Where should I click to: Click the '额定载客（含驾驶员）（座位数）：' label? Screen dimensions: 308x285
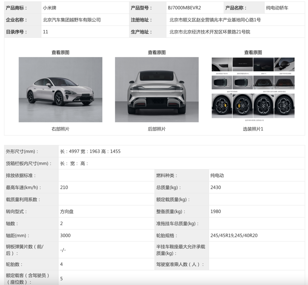[x=27, y=278]
